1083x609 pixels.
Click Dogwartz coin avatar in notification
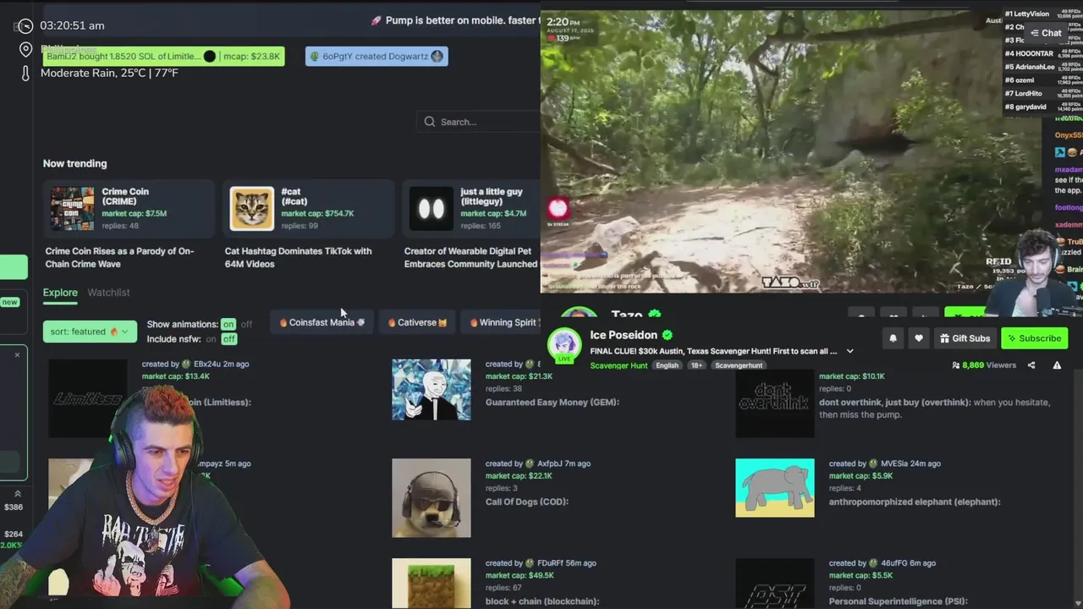pos(437,57)
